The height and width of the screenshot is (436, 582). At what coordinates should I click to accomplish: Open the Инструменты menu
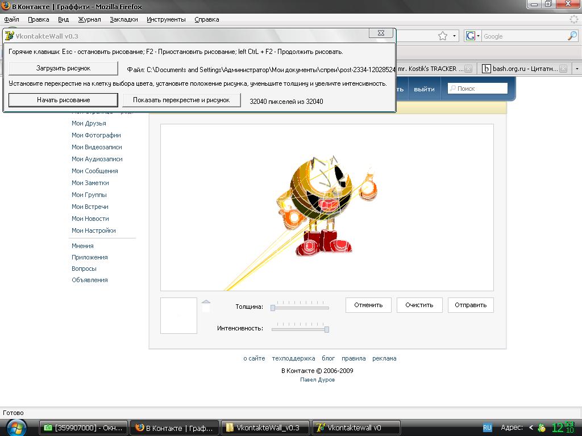[166, 19]
